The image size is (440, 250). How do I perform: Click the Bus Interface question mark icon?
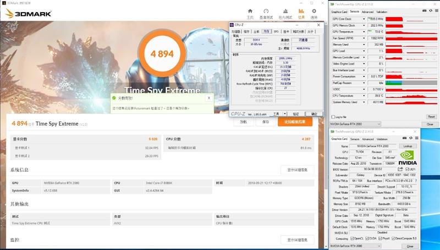(416, 181)
